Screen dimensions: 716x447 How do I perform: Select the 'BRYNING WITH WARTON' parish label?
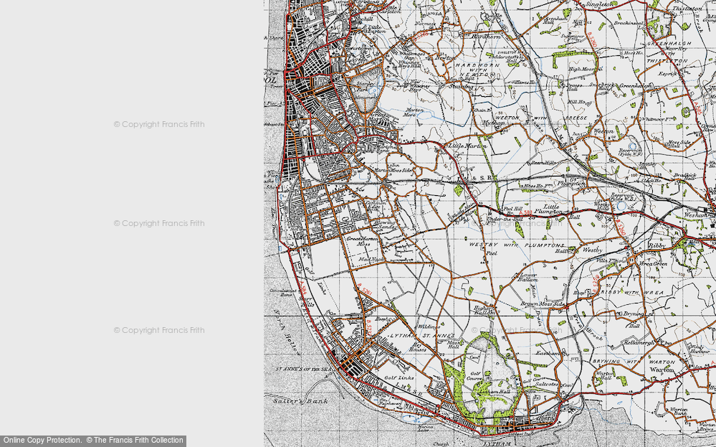tap(635, 362)
